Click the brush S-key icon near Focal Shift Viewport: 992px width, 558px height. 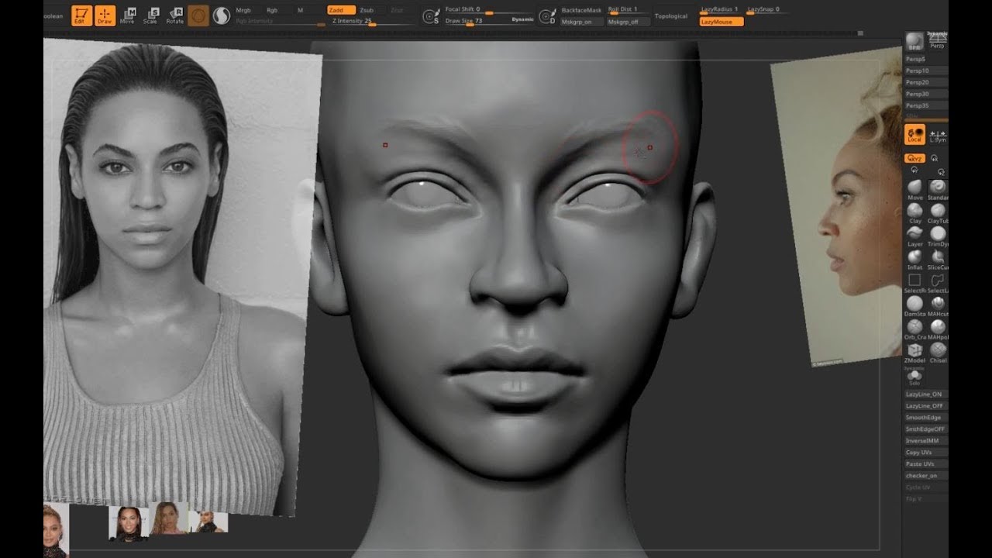431,15
